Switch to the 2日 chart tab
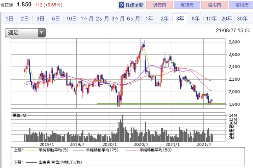253x168 pixels. 25,19
